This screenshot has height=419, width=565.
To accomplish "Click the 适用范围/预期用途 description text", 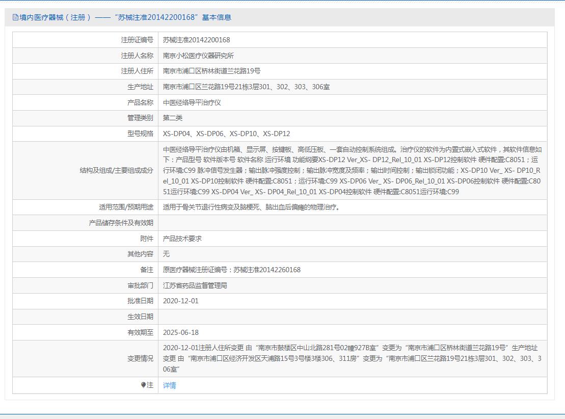I will click(251, 207).
